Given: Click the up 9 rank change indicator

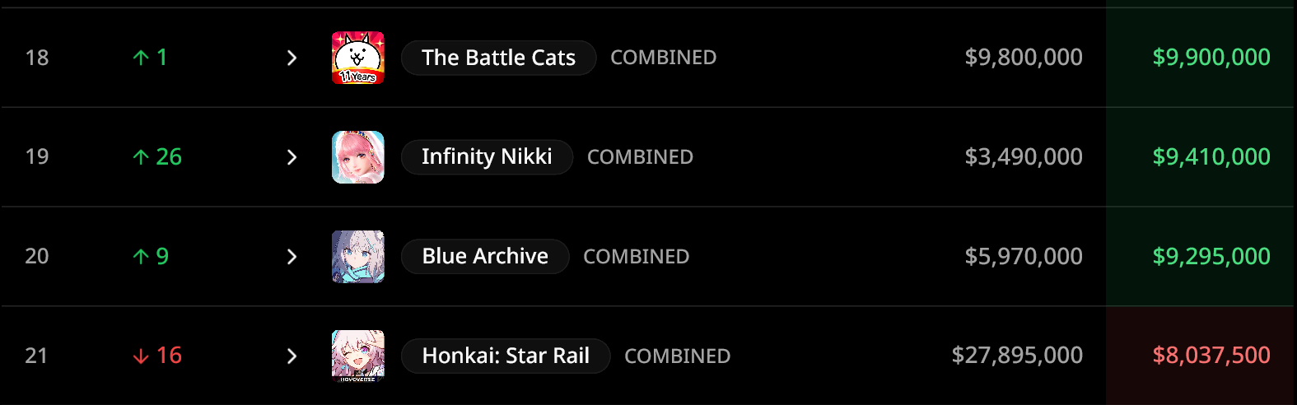Looking at the screenshot, I should point(150,257).
